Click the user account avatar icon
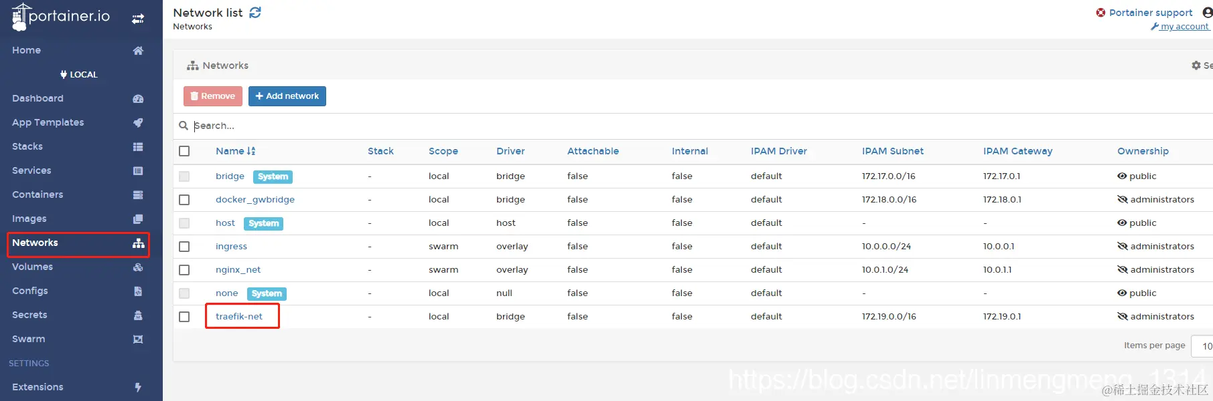The height and width of the screenshot is (401, 1213). point(1208,12)
